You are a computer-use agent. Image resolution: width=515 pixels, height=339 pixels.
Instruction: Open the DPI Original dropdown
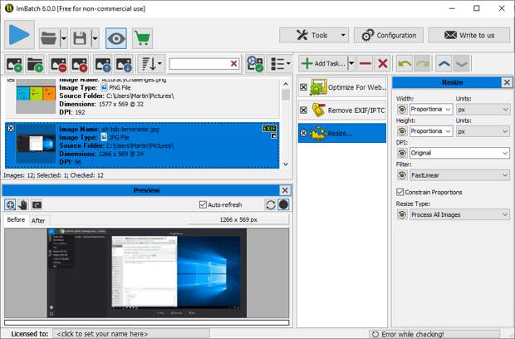tap(459, 153)
